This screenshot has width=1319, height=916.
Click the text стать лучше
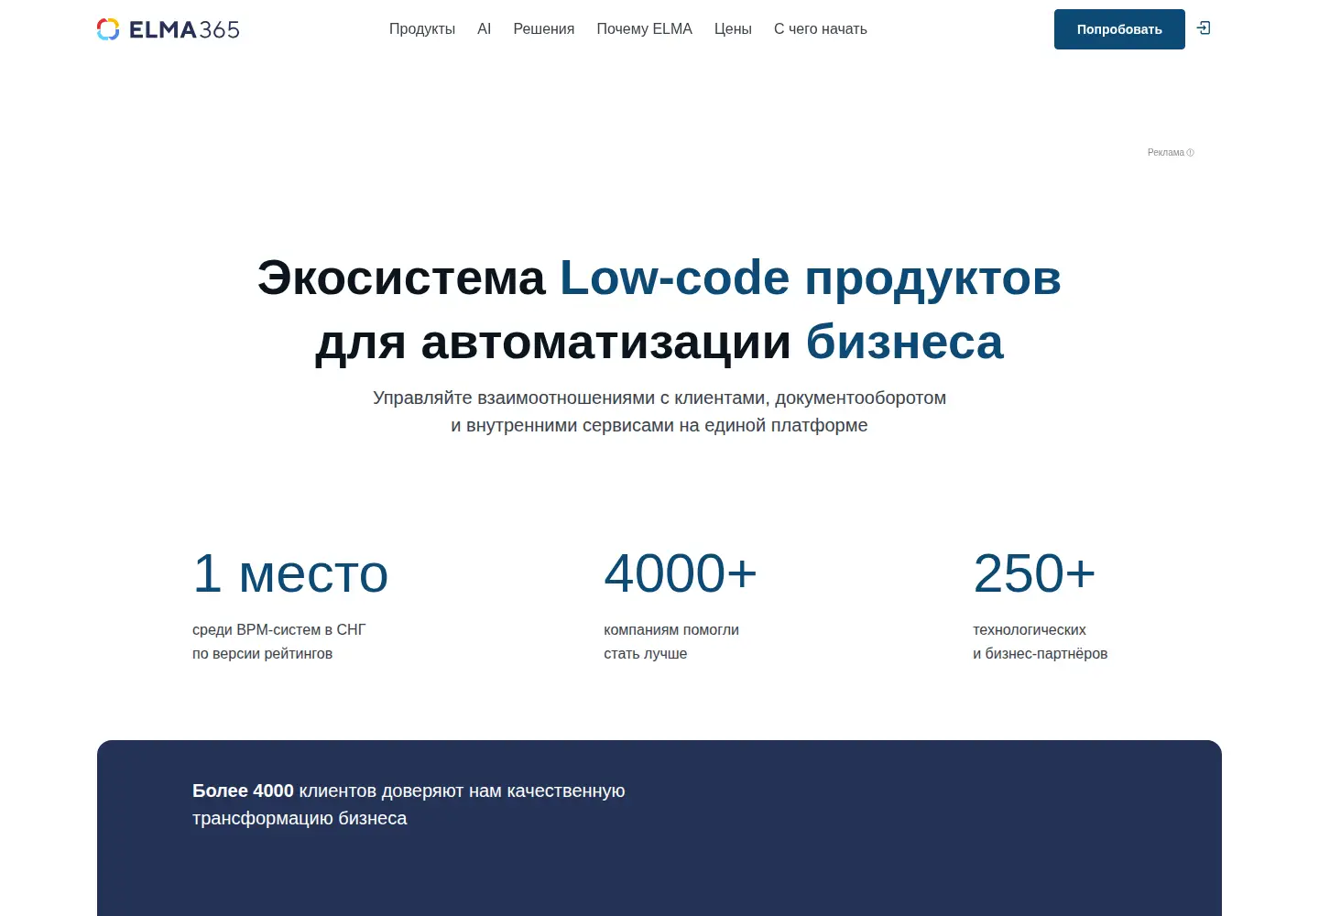(x=646, y=653)
